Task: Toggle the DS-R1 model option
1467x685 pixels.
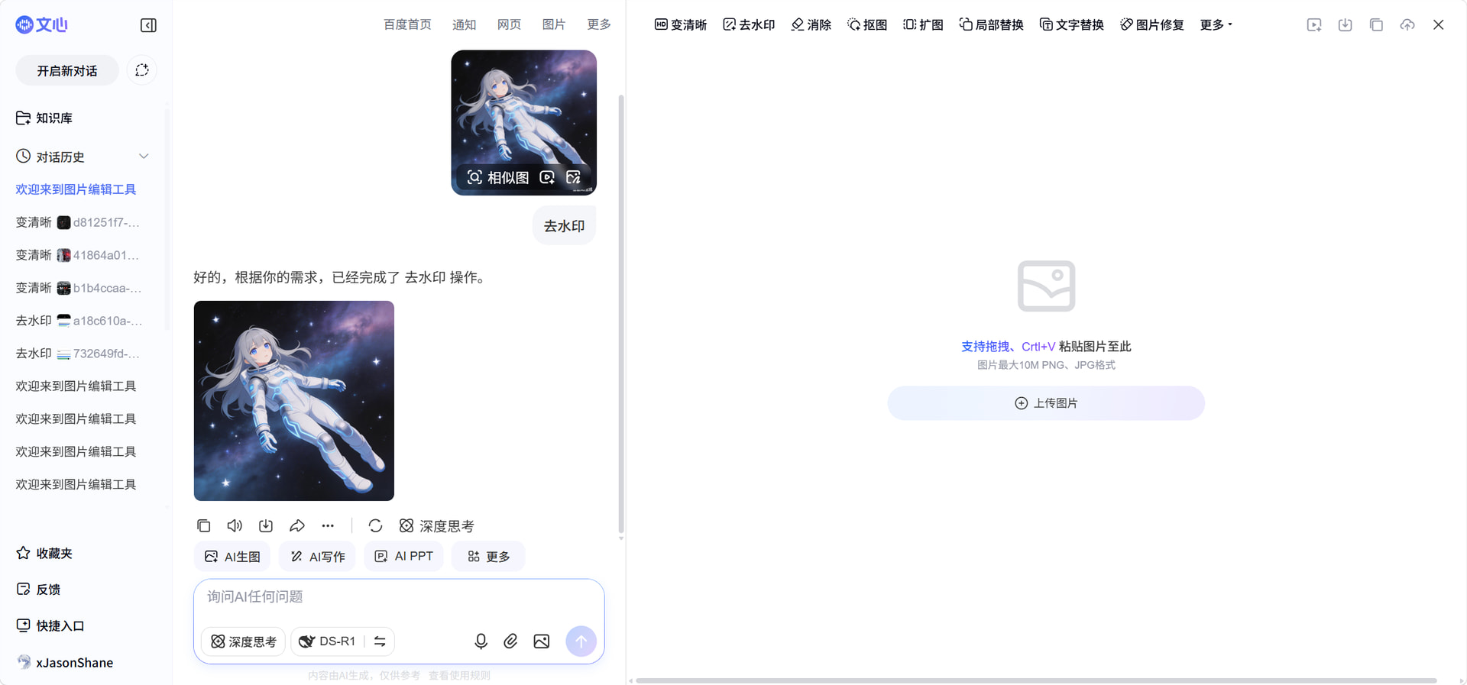Action: (328, 641)
